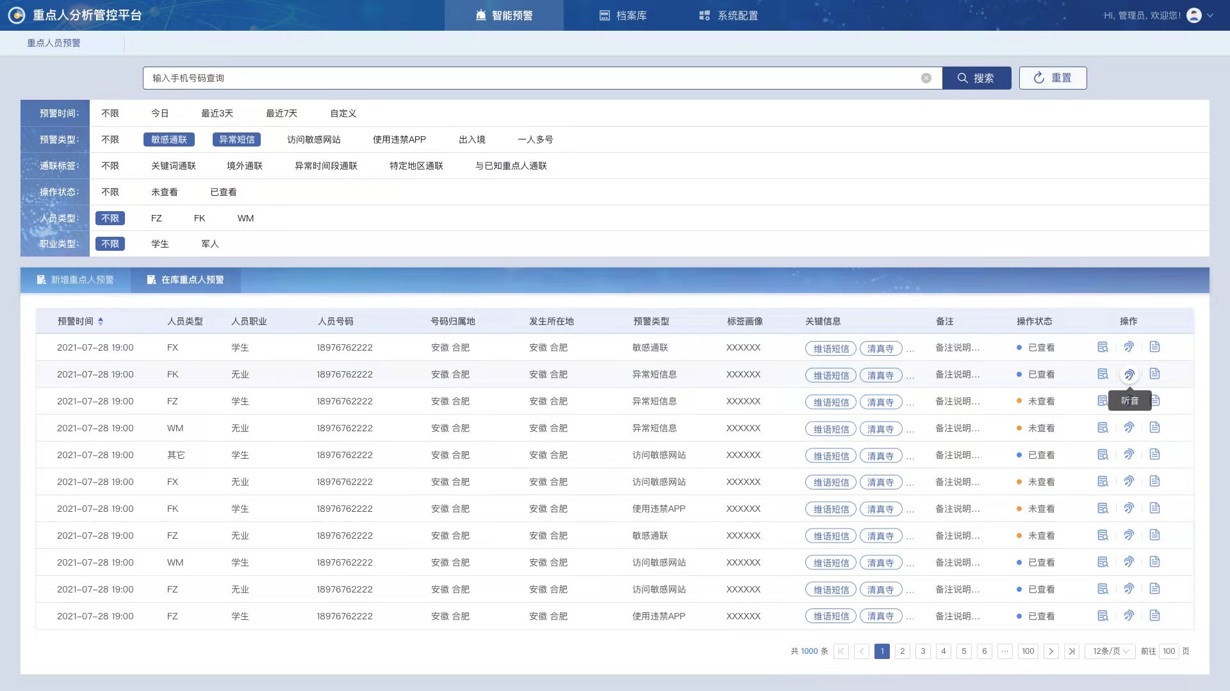This screenshot has height=691, width=1230.
Task: Open details icon for WM 无业 异常短信息 row
Action: tap(1103, 427)
